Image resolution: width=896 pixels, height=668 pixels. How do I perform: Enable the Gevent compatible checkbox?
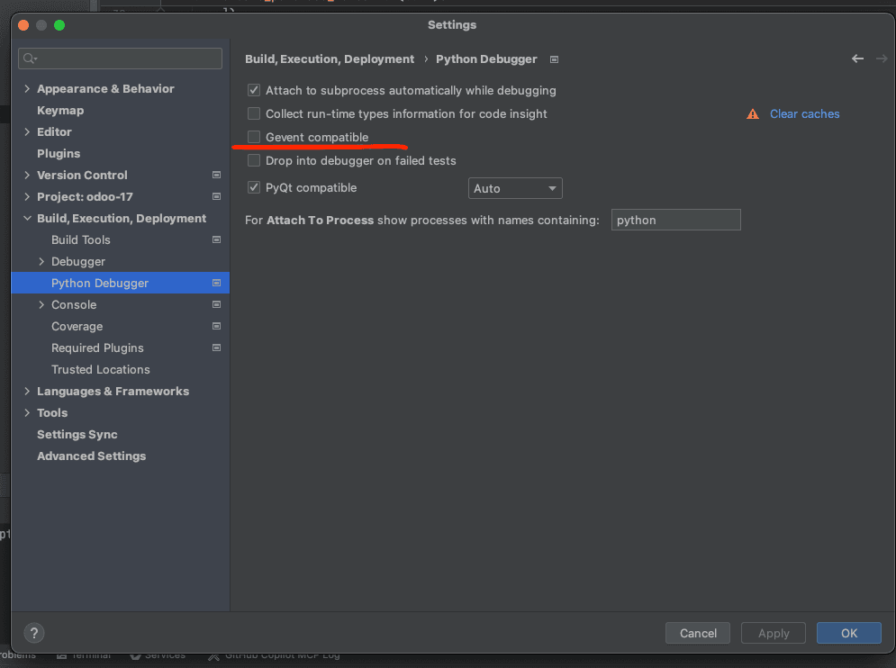[x=254, y=138]
